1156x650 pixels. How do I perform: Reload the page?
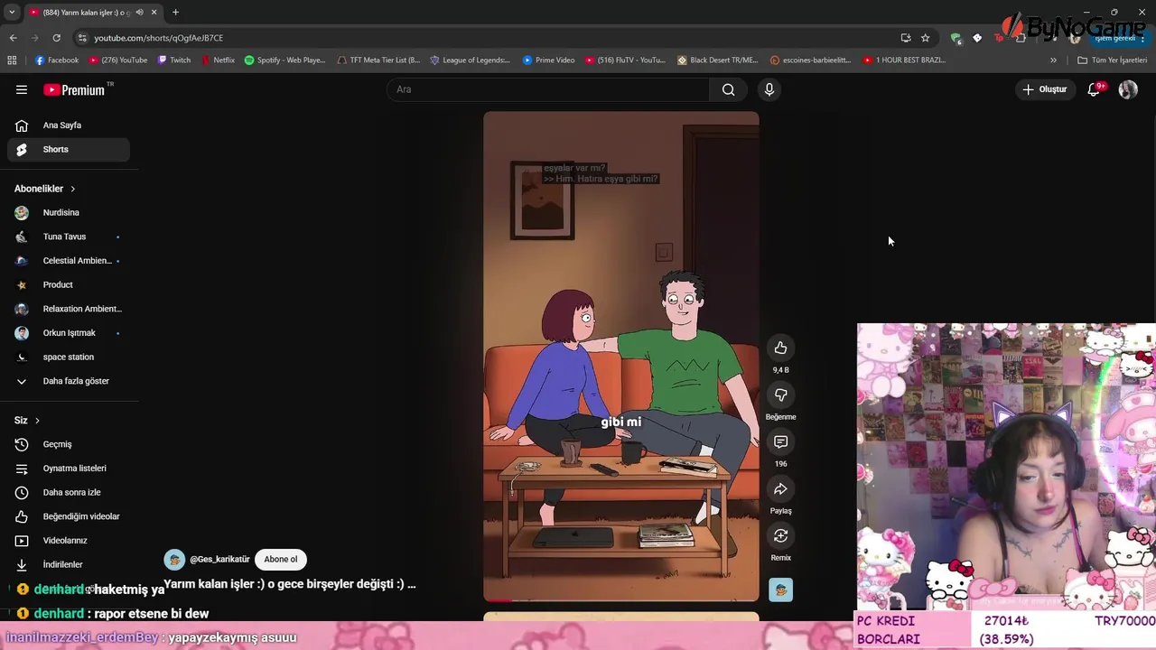coord(56,38)
